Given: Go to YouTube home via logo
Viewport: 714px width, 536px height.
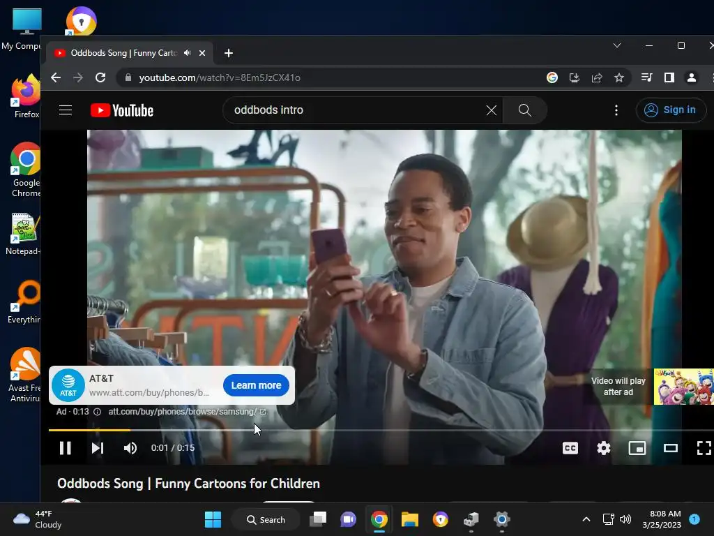Looking at the screenshot, I should [x=122, y=110].
